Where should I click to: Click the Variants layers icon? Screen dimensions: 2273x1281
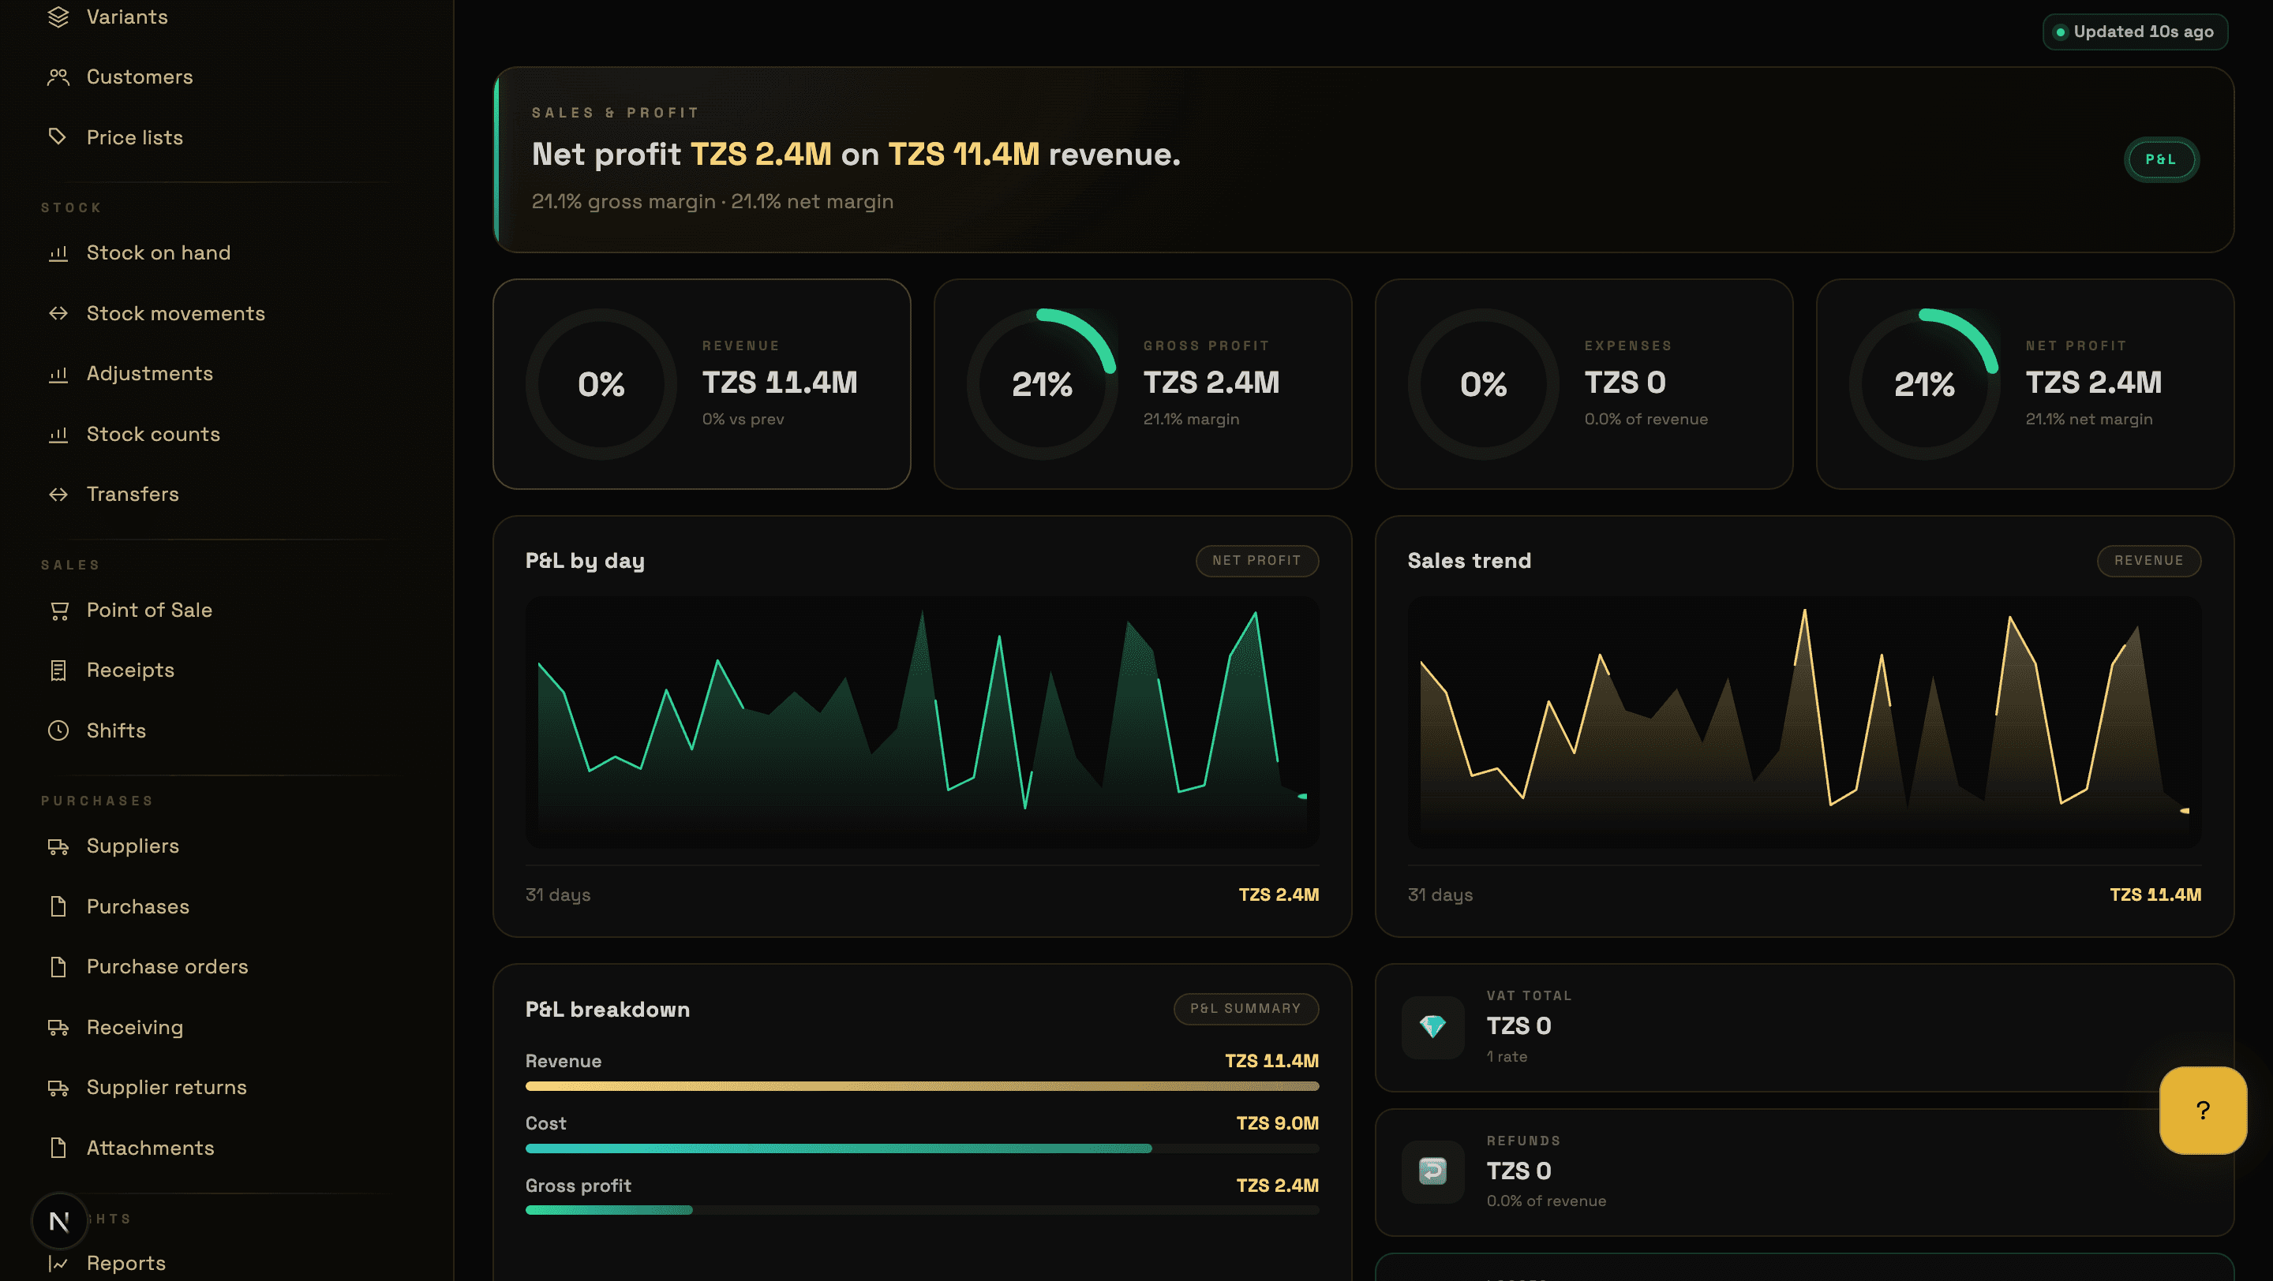point(58,17)
